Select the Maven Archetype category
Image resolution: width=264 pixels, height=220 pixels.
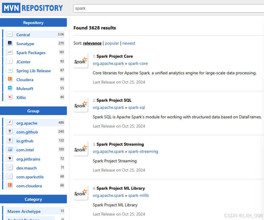(x=24, y=211)
